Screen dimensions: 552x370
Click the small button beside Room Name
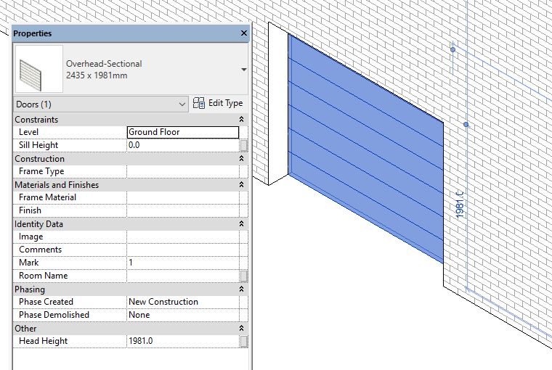[x=243, y=276]
